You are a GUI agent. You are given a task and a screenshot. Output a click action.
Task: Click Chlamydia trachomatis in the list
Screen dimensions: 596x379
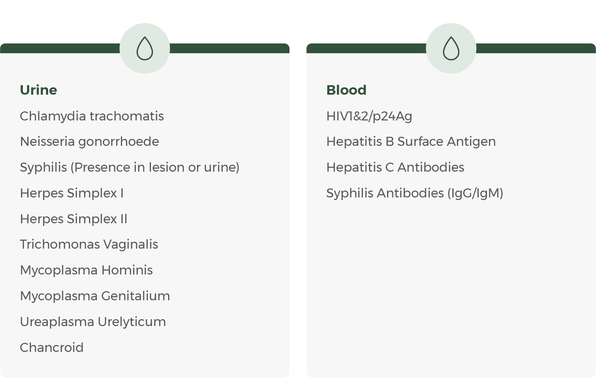(92, 116)
